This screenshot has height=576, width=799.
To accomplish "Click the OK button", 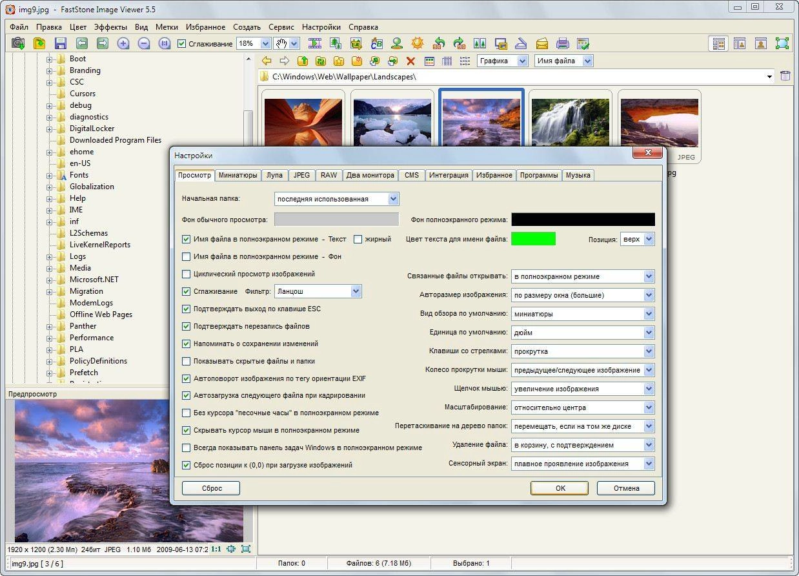I will click(x=560, y=488).
